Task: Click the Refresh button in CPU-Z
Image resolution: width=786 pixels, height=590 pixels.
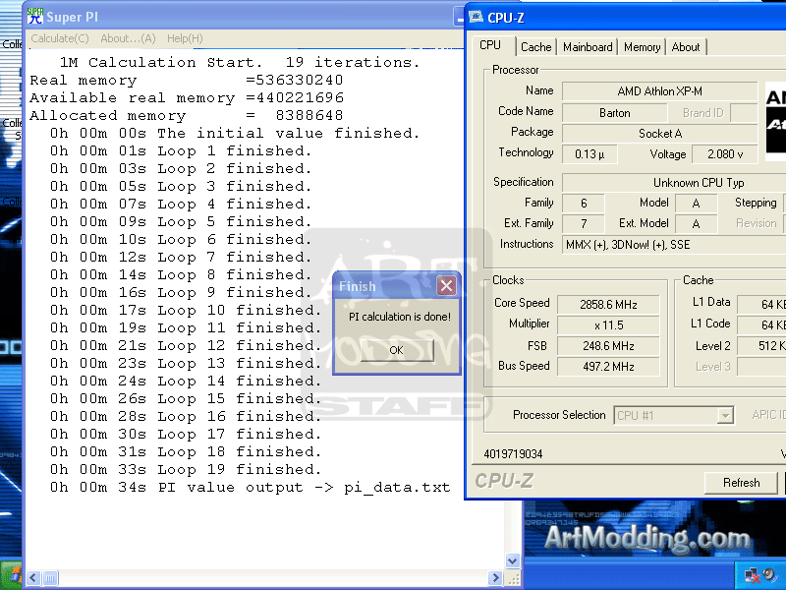Action: [x=741, y=483]
